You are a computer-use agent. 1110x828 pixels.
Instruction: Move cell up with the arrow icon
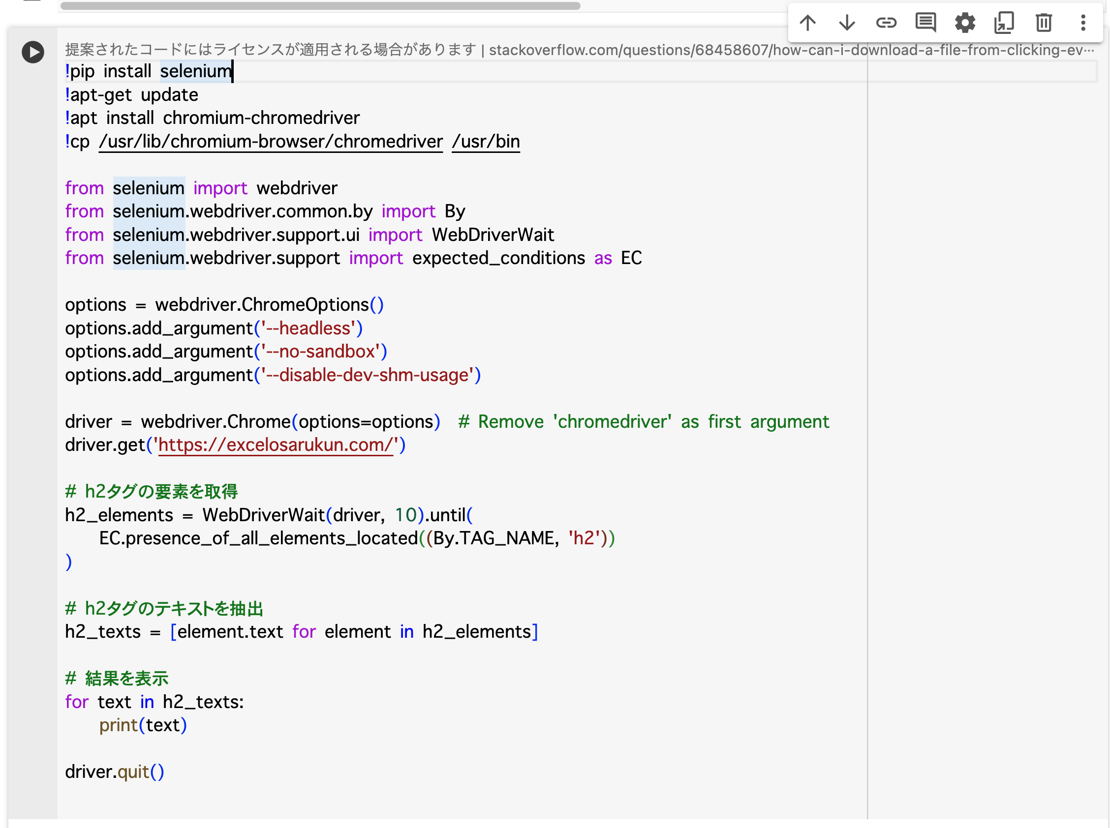coord(807,23)
